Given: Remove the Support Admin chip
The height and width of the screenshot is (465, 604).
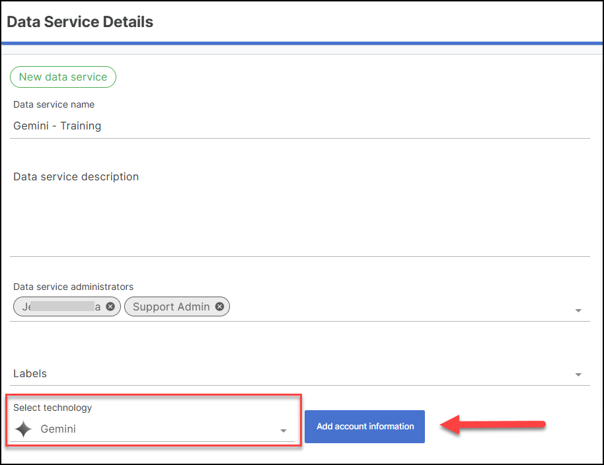Looking at the screenshot, I should coord(219,306).
